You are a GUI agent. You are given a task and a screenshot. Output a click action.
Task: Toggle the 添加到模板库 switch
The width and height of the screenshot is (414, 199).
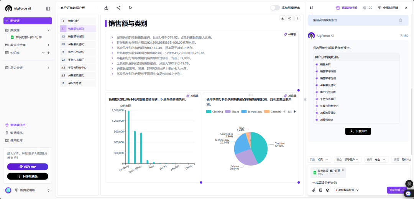pyautogui.click(x=275, y=8)
